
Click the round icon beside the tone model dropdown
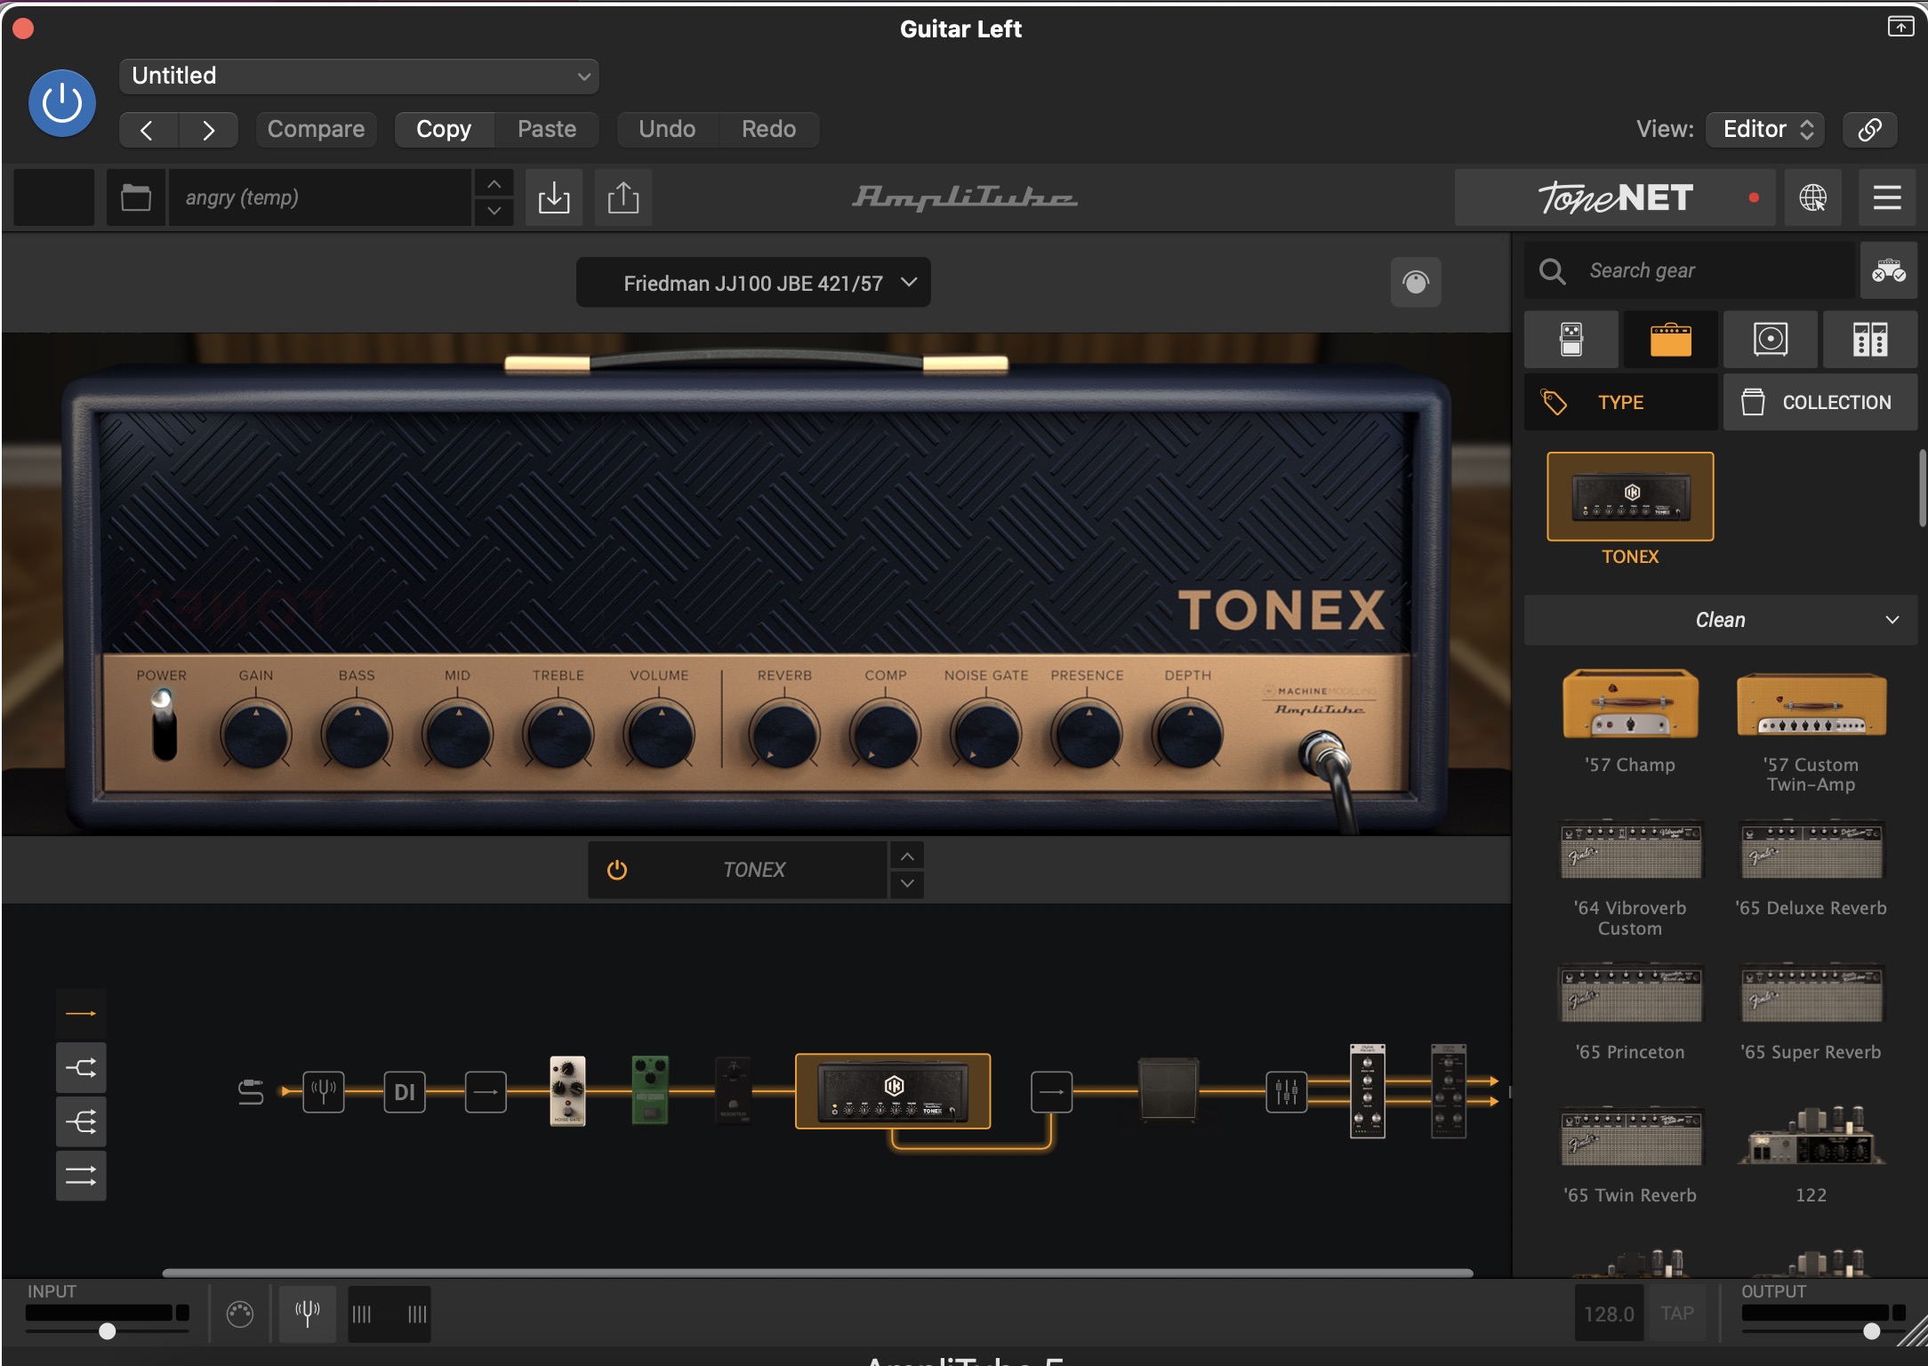[x=1416, y=283]
